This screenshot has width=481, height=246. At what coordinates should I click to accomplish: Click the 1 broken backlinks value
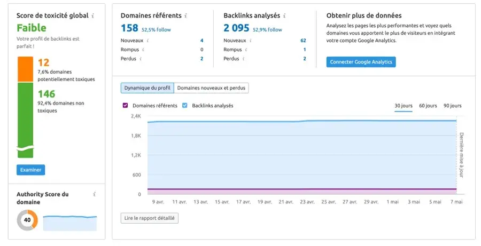[305, 50]
